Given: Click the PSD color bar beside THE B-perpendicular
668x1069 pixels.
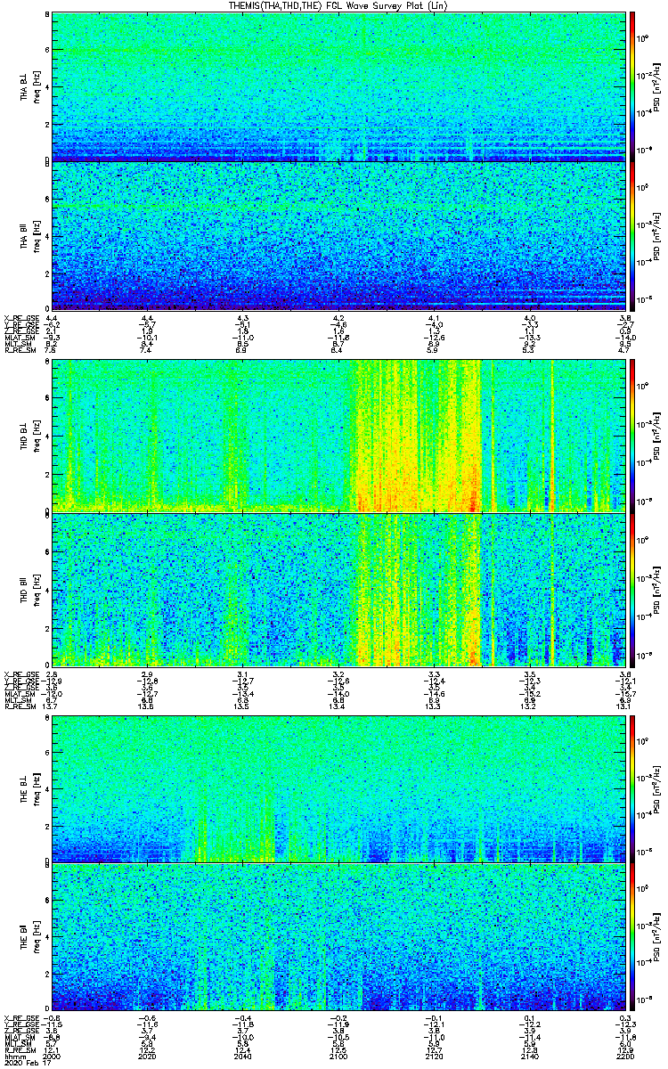Looking at the screenshot, I should click(633, 788).
